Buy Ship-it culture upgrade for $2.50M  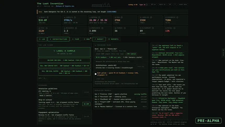(x=86, y=104)
